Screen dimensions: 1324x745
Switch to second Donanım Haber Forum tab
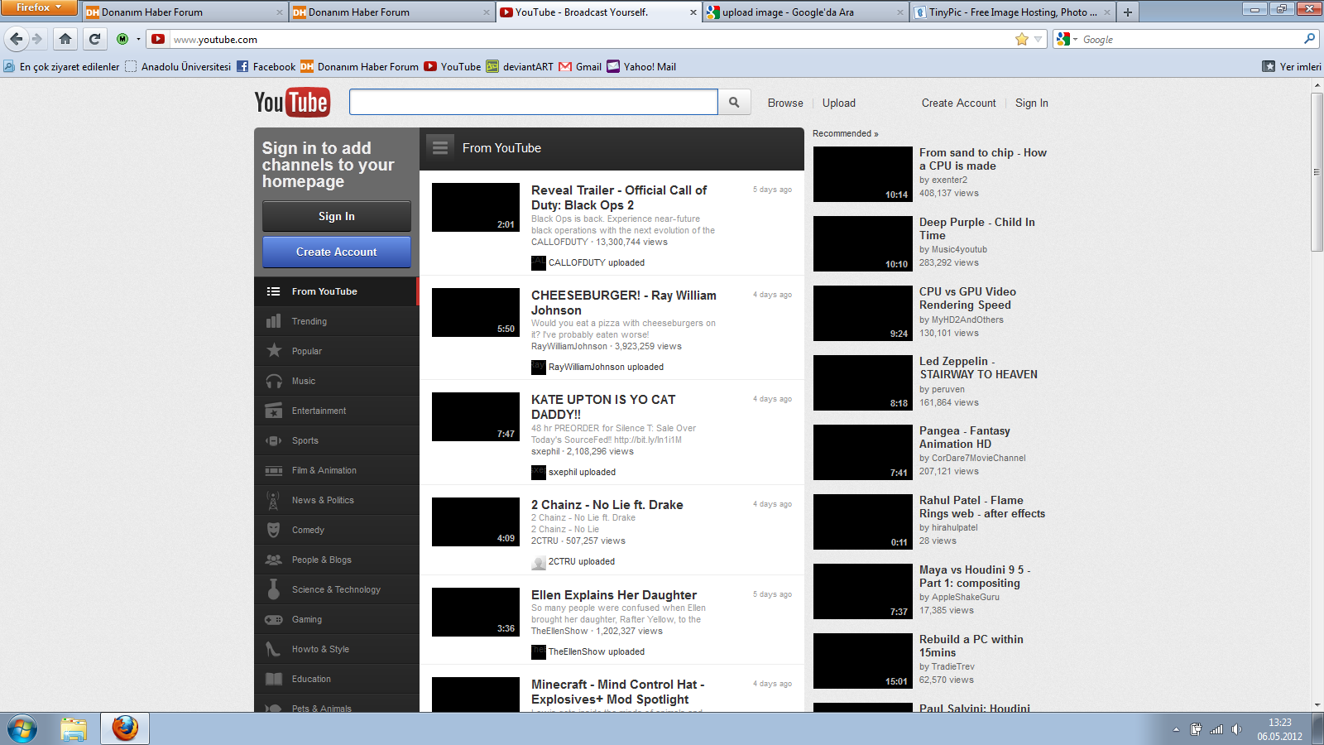[391, 12]
